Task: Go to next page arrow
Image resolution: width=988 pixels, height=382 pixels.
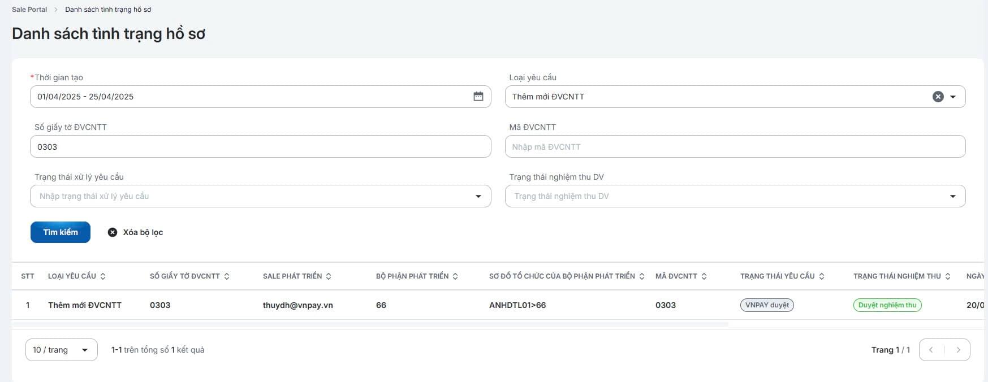Action: [958, 350]
